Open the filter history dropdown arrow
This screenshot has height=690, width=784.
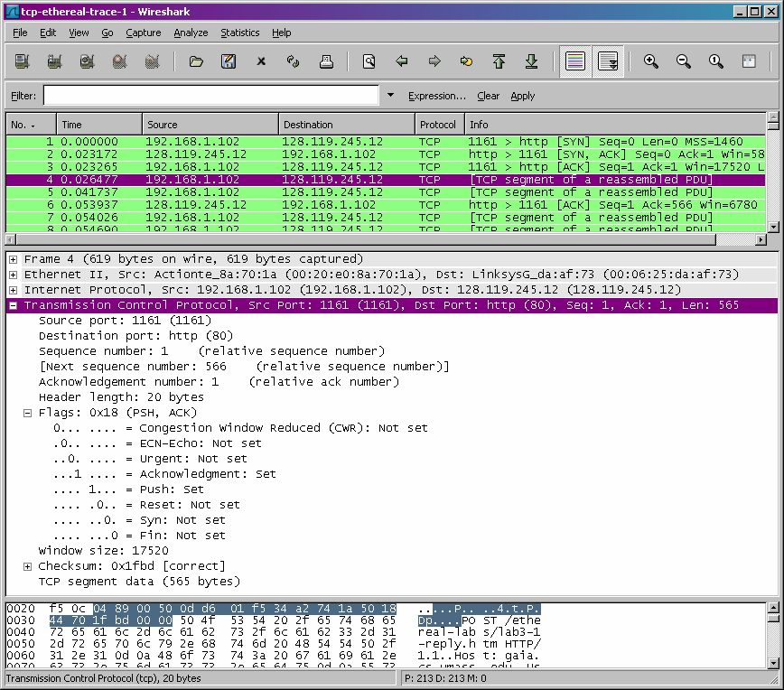[390, 95]
